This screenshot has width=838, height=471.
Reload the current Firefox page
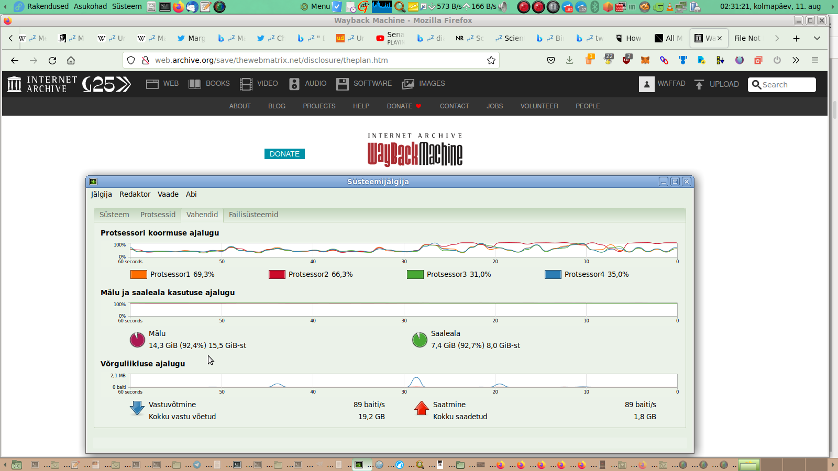[52, 60]
